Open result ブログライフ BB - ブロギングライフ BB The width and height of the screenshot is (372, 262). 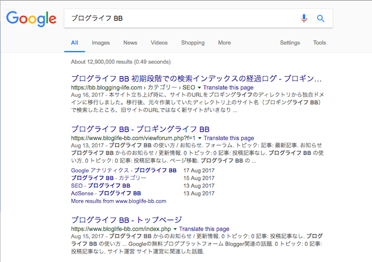tap(140, 129)
